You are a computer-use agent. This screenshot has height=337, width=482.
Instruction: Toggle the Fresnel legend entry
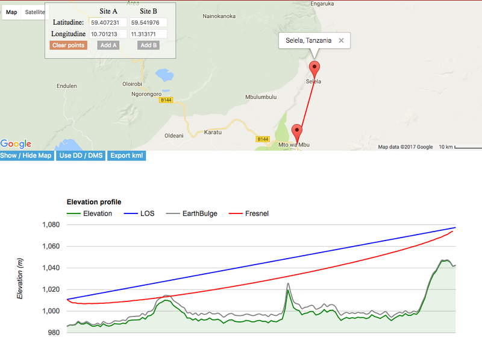249,213
